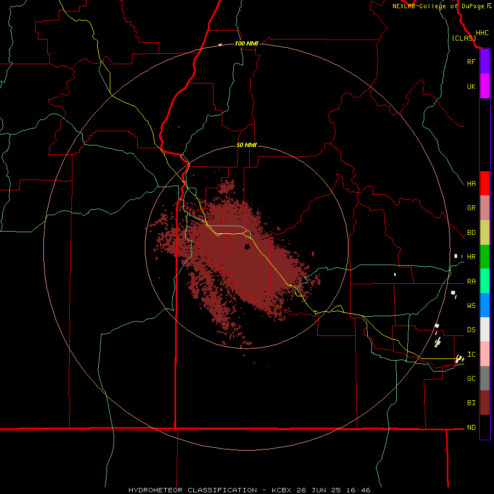The width and height of the screenshot is (494, 494).
Task: Click the 100 NMI range ring label
Action: [246, 43]
